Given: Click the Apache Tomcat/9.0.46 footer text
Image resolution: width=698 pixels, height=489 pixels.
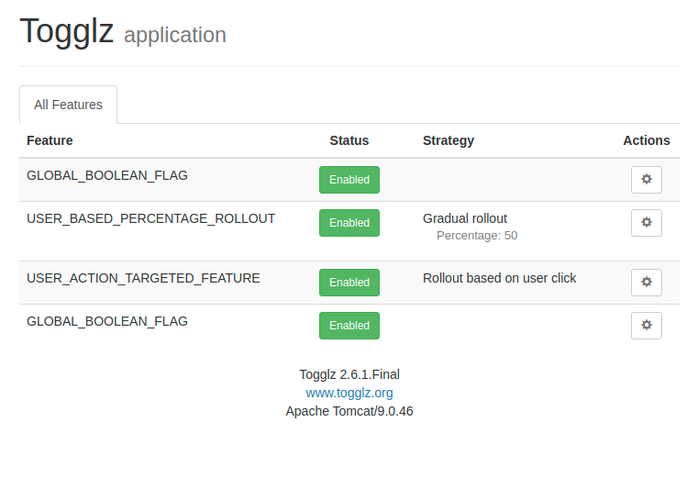Looking at the screenshot, I should tap(349, 411).
